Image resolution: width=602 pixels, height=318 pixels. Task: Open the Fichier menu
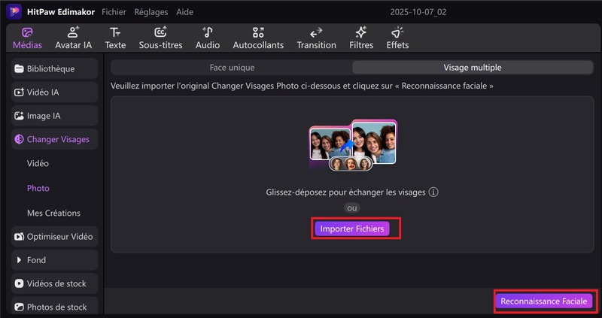pyautogui.click(x=114, y=12)
